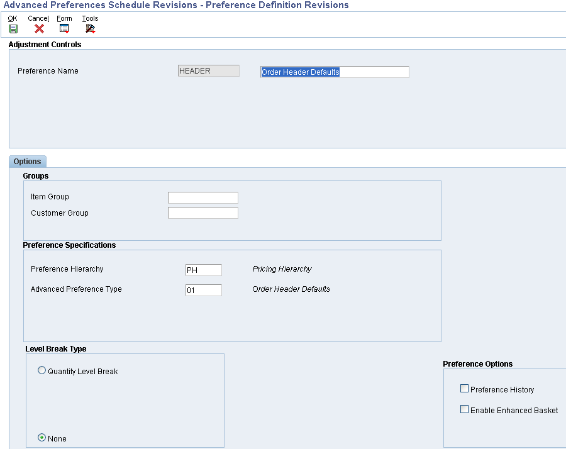Viewport: 566px width, 449px height.
Task: Click the Preference Name label
Action: pyautogui.click(x=48, y=70)
